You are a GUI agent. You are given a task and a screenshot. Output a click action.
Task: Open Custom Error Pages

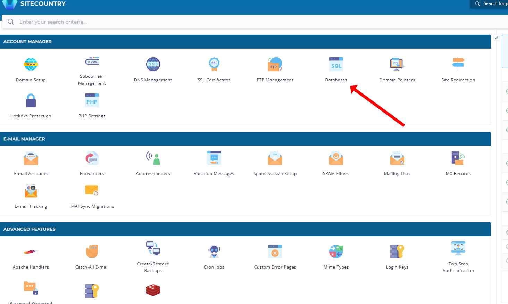[275, 257]
